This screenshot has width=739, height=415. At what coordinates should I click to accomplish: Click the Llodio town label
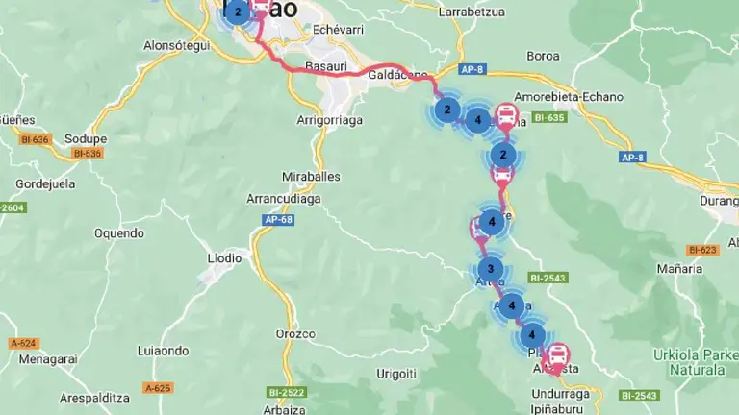point(225,258)
